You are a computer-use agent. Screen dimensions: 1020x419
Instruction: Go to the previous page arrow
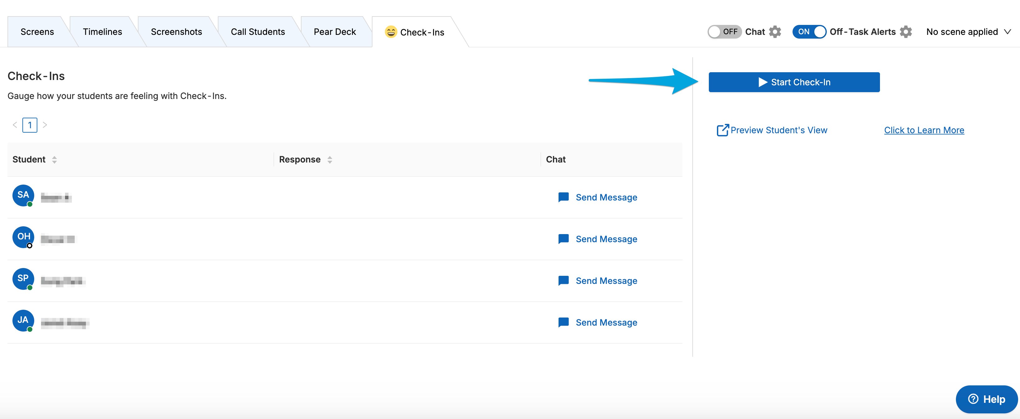[x=15, y=125]
